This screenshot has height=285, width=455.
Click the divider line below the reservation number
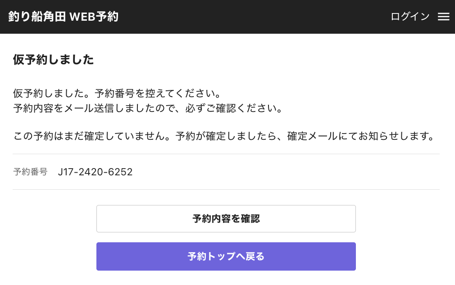coord(226,189)
